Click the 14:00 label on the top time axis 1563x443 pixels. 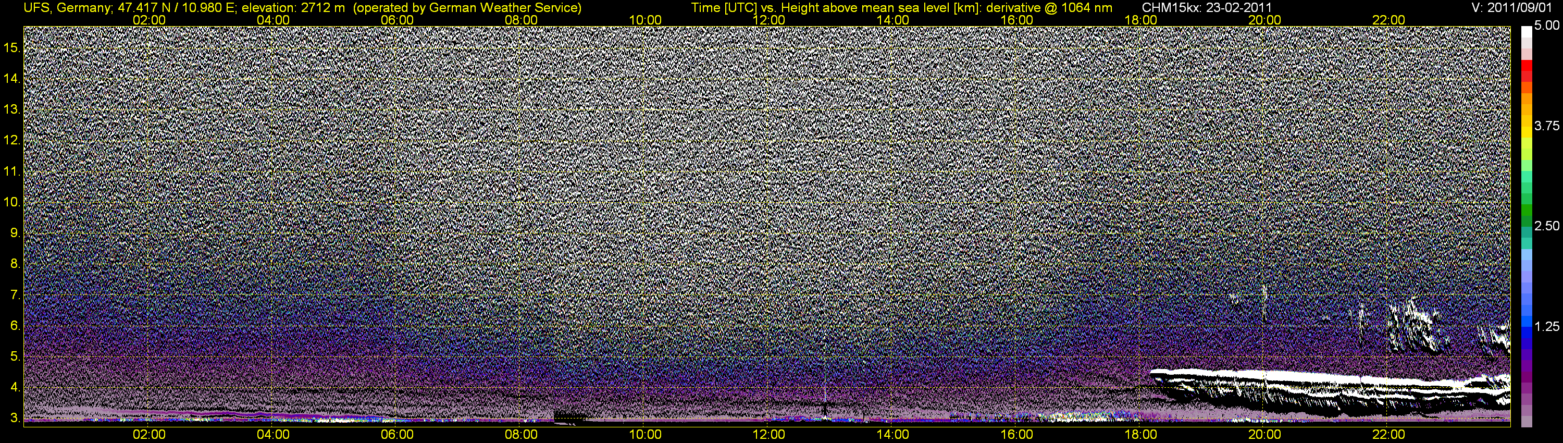(x=892, y=20)
